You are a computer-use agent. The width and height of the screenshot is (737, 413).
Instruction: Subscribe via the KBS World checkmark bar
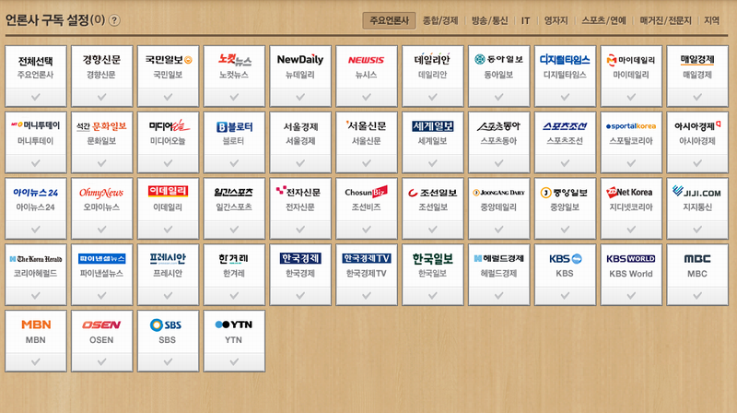tap(631, 296)
